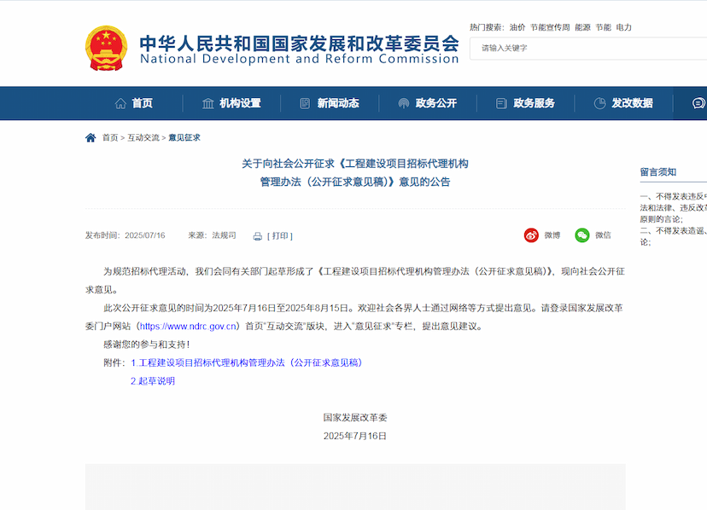The image size is (707, 510).
Task: Click the 国家发展改革委 signature text
Action: coord(355,418)
